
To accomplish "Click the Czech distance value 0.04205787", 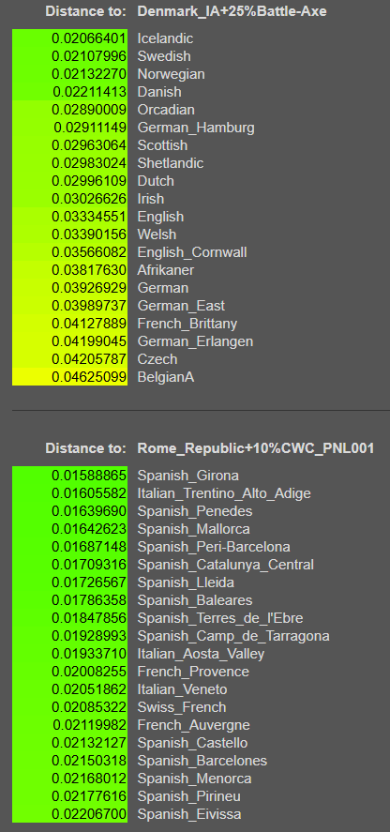I will 89,359.
